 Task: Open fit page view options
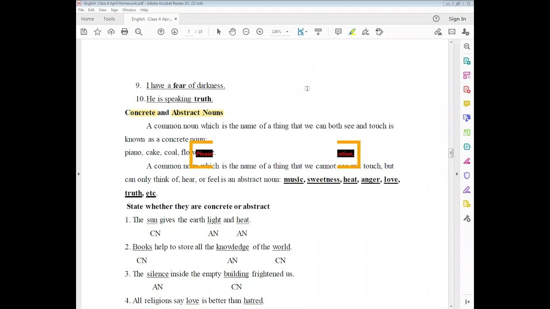[302, 32]
